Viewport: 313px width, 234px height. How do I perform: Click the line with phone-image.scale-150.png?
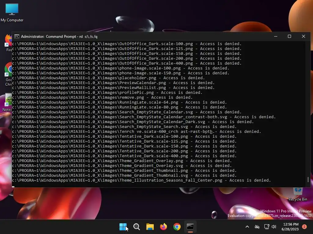tap(120, 73)
